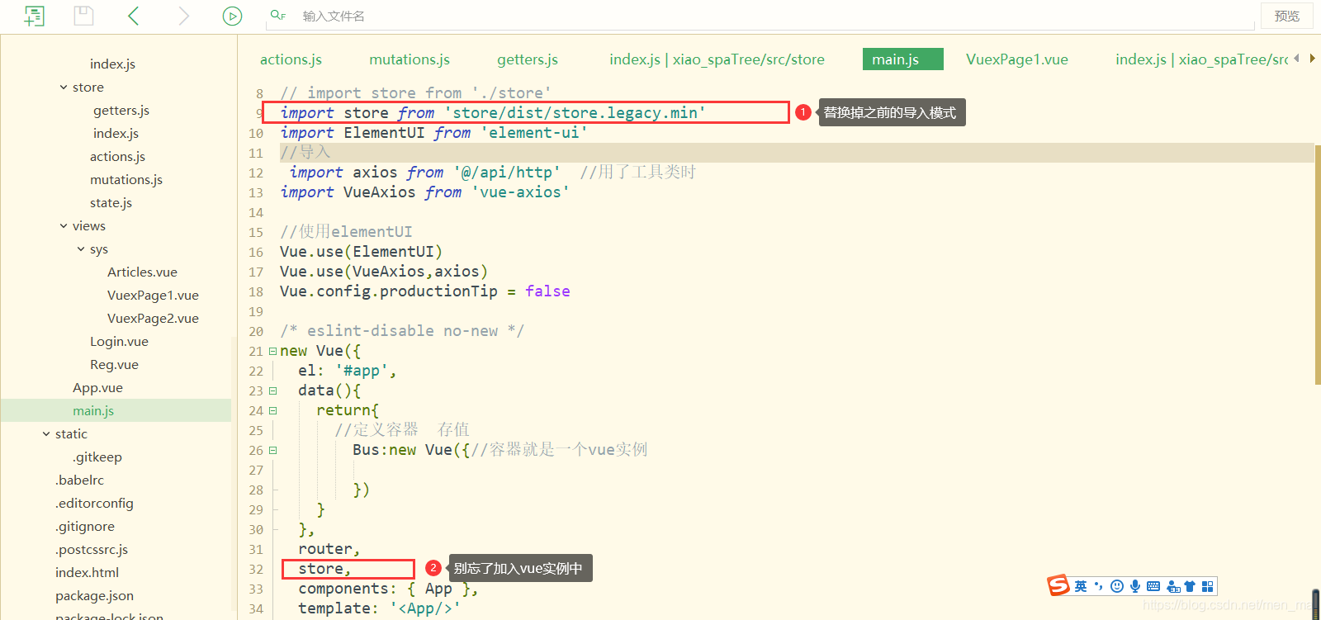Open VuexPage1.vue in the project tree

[153, 295]
